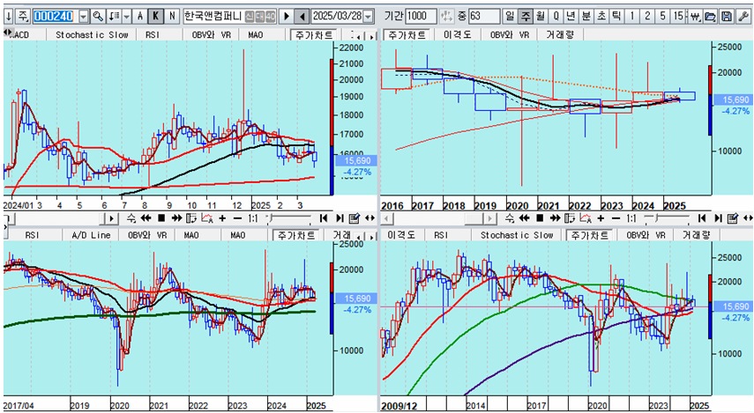Click the 초 (second) period button
The width and height of the screenshot is (754, 413).
[x=601, y=17]
